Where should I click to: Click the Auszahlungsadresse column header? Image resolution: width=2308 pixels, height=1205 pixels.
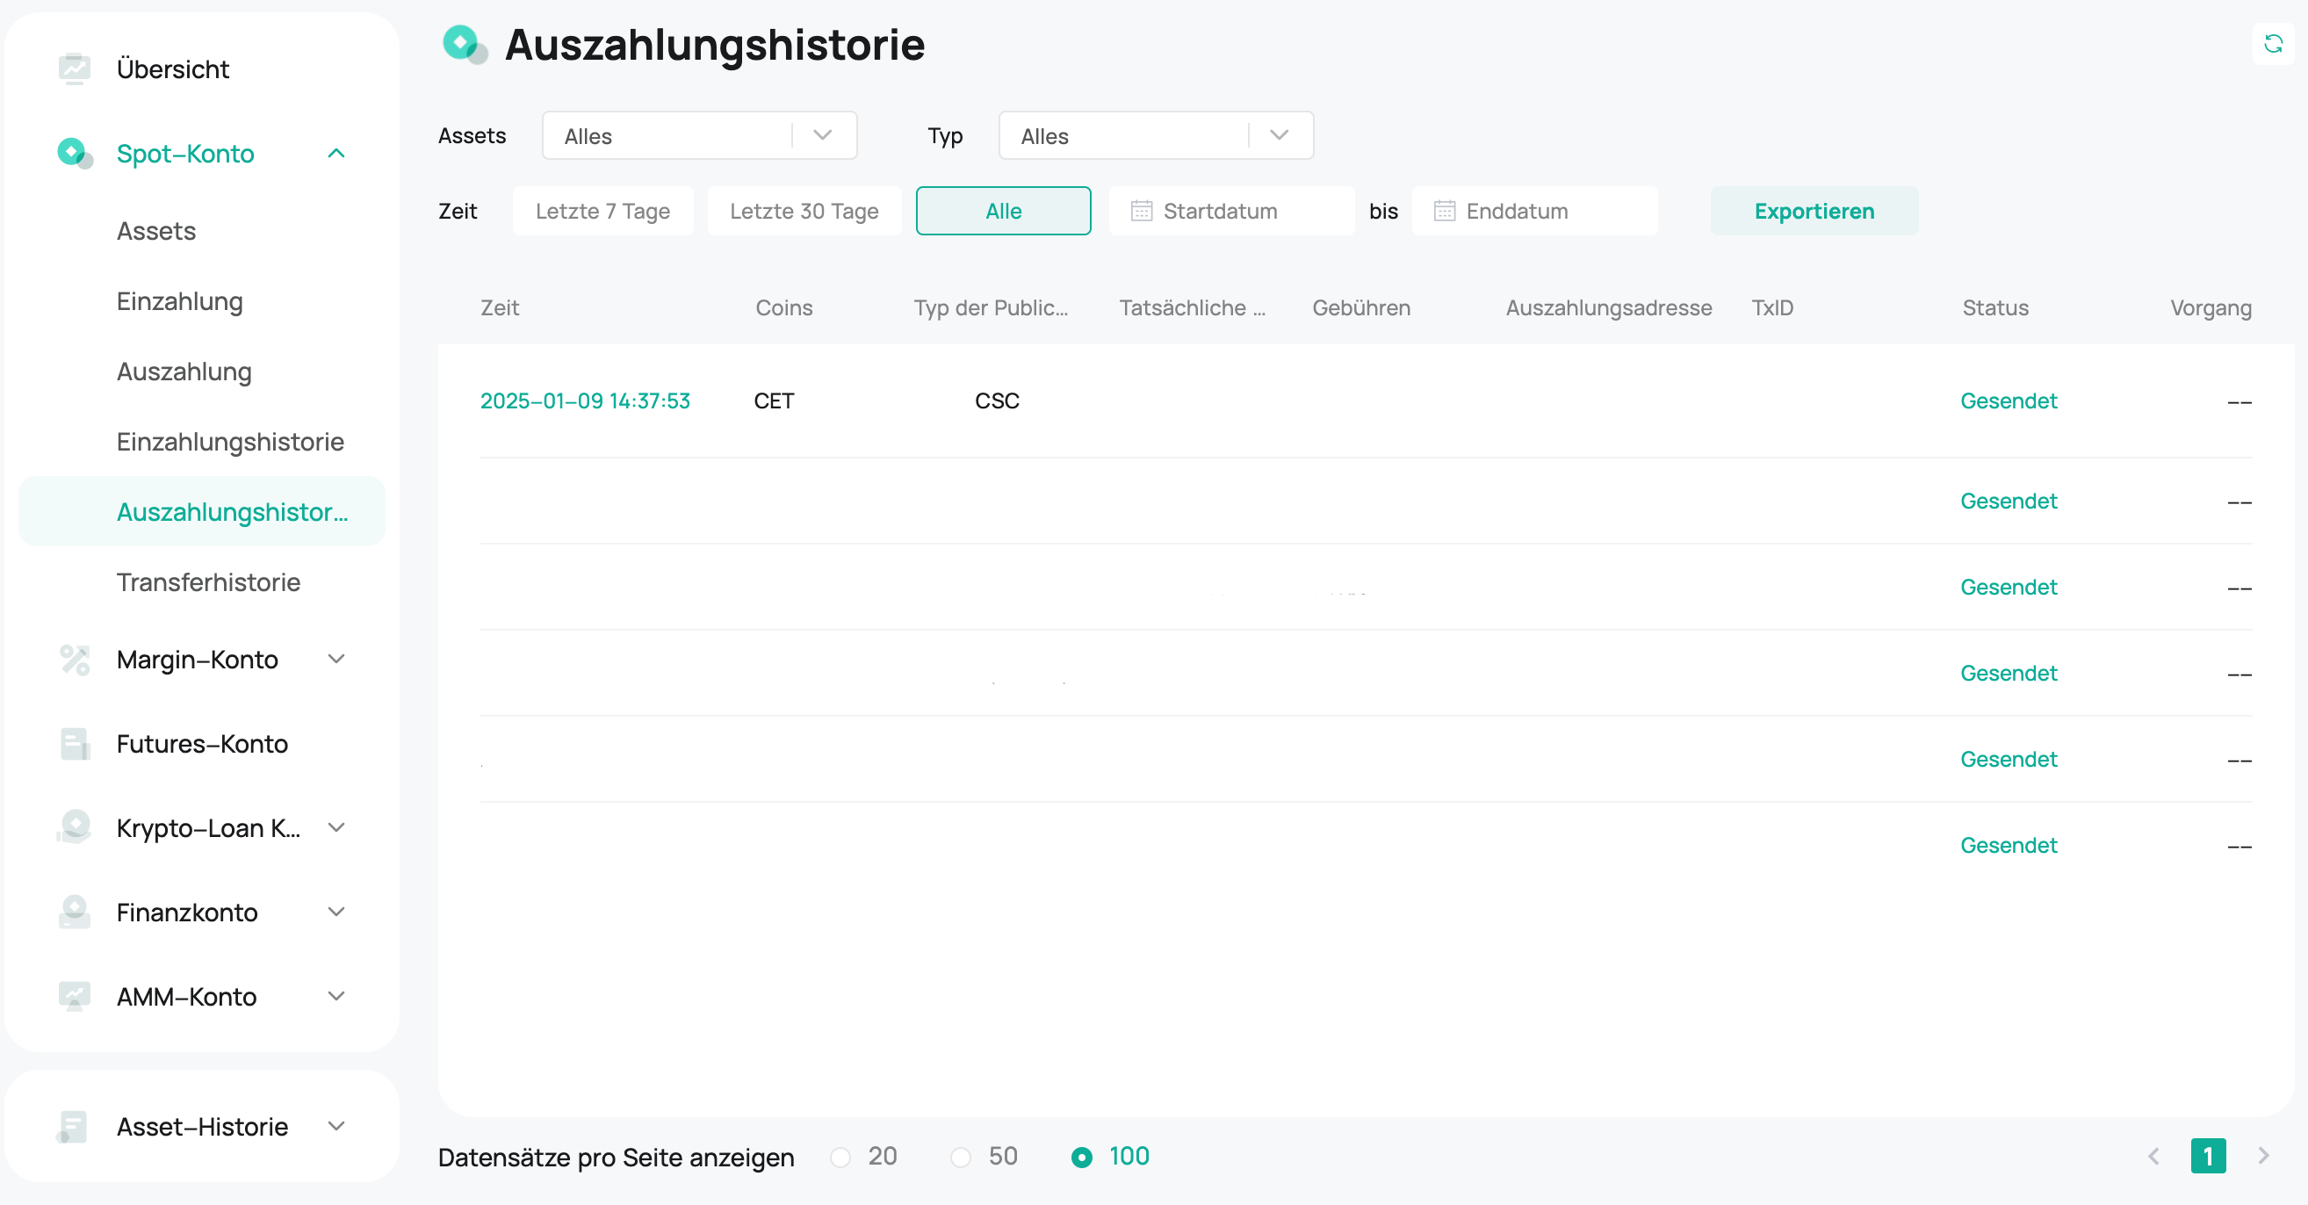click(x=1608, y=307)
